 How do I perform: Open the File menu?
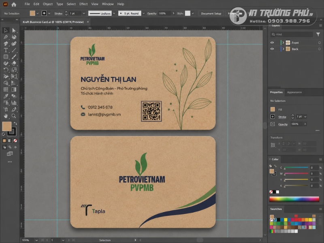[x=27, y=4]
